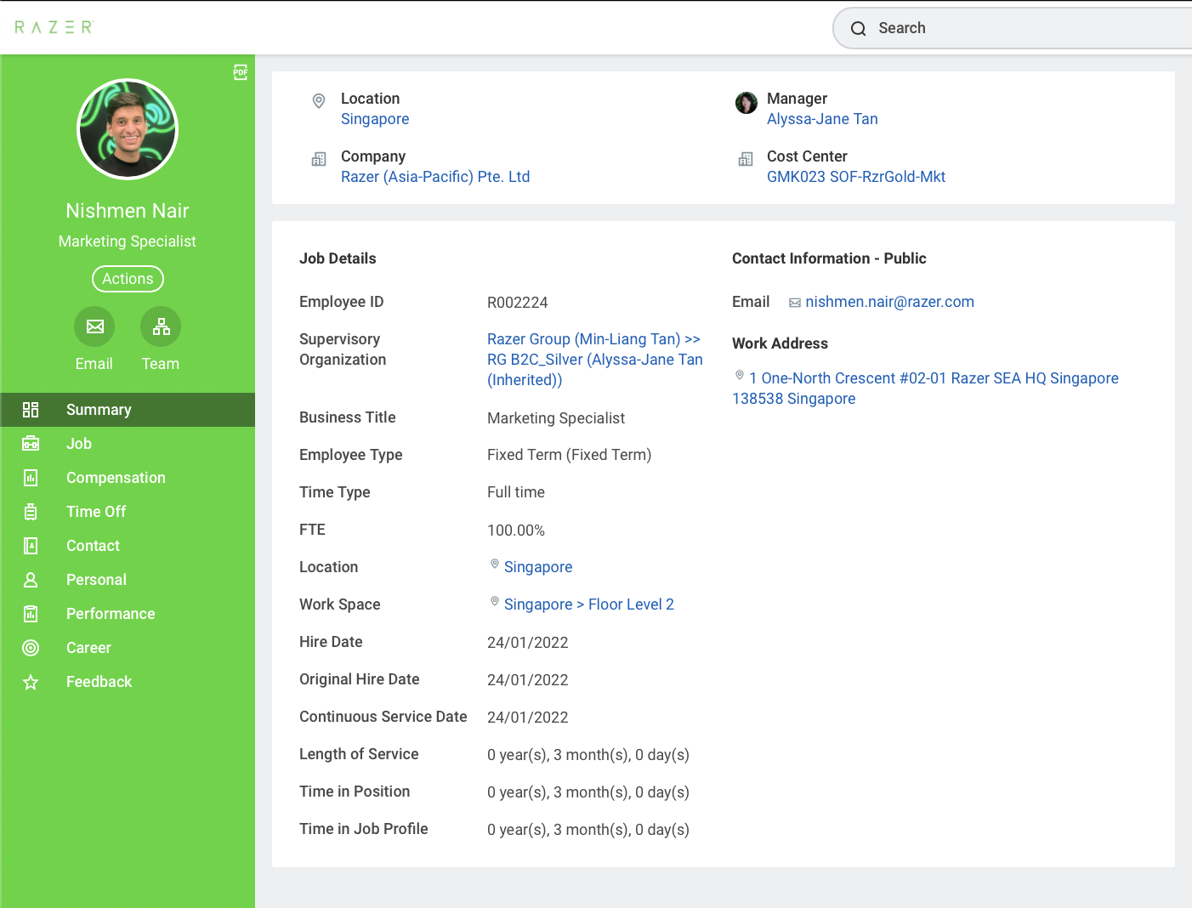
Task: Click the Time Off clipboard icon
Action: [x=31, y=512]
